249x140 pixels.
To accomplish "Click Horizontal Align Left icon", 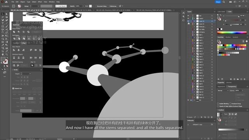I will [14, 50].
